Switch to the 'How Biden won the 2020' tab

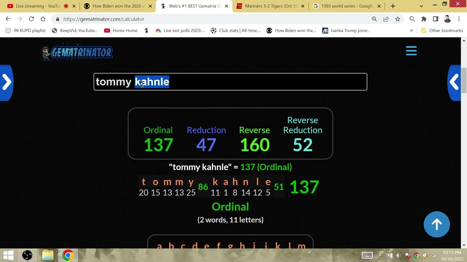coord(117,6)
